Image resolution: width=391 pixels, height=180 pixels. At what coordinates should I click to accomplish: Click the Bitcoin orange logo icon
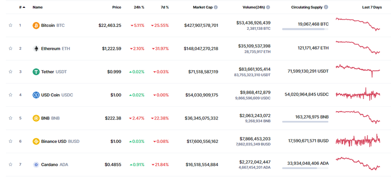tap(36, 25)
